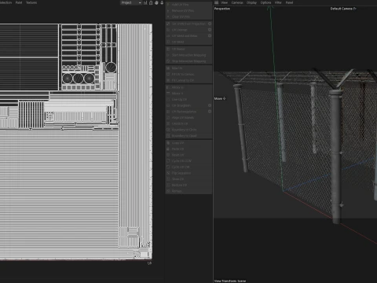Open the viewport Panel menu
The width and height of the screenshot is (377, 283).
click(289, 2)
